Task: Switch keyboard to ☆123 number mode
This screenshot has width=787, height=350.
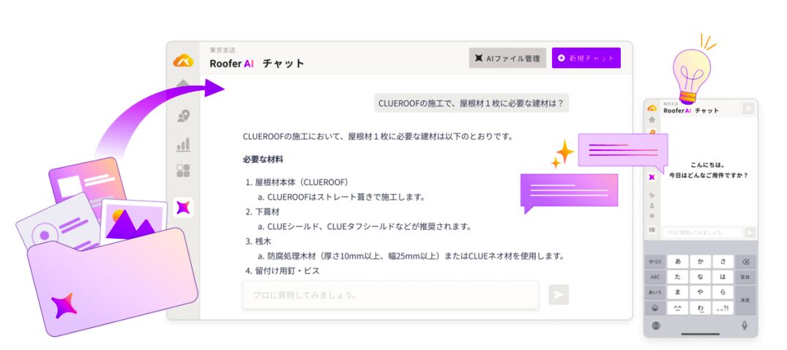Action: coord(654,261)
